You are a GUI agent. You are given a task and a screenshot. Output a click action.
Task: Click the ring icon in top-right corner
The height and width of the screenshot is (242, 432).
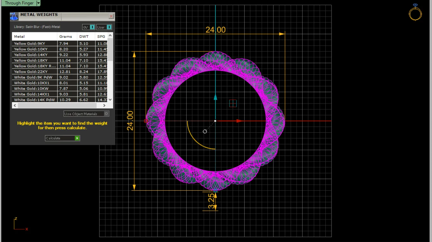(x=415, y=12)
